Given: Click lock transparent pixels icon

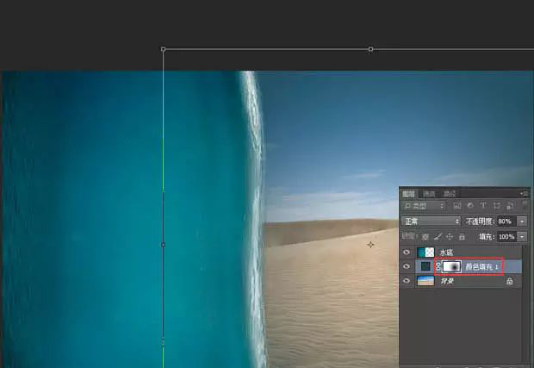Looking at the screenshot, I should coord(425,236).
